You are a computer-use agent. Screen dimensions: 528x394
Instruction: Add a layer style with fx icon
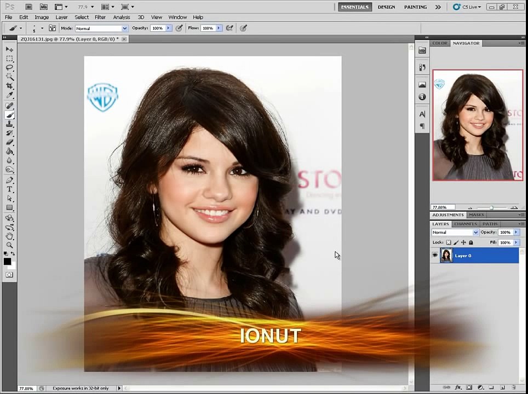click(458, 387)
